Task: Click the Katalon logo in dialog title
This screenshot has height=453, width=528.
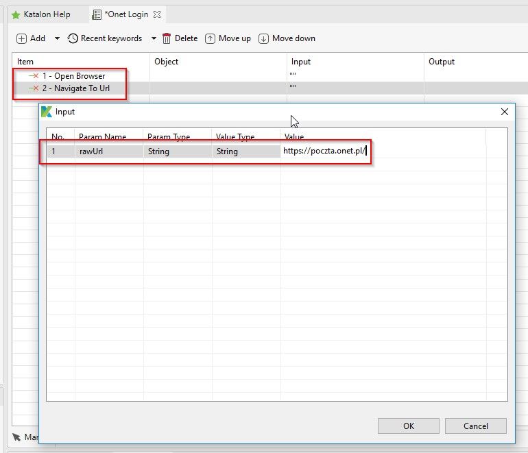Action: click(x=47, y=112)
